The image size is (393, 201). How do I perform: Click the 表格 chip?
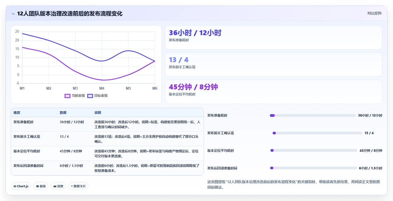click(x=41, y=186)
